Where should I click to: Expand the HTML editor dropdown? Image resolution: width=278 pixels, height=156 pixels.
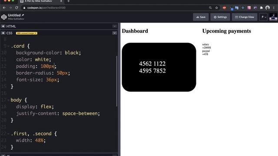[115, 26]
